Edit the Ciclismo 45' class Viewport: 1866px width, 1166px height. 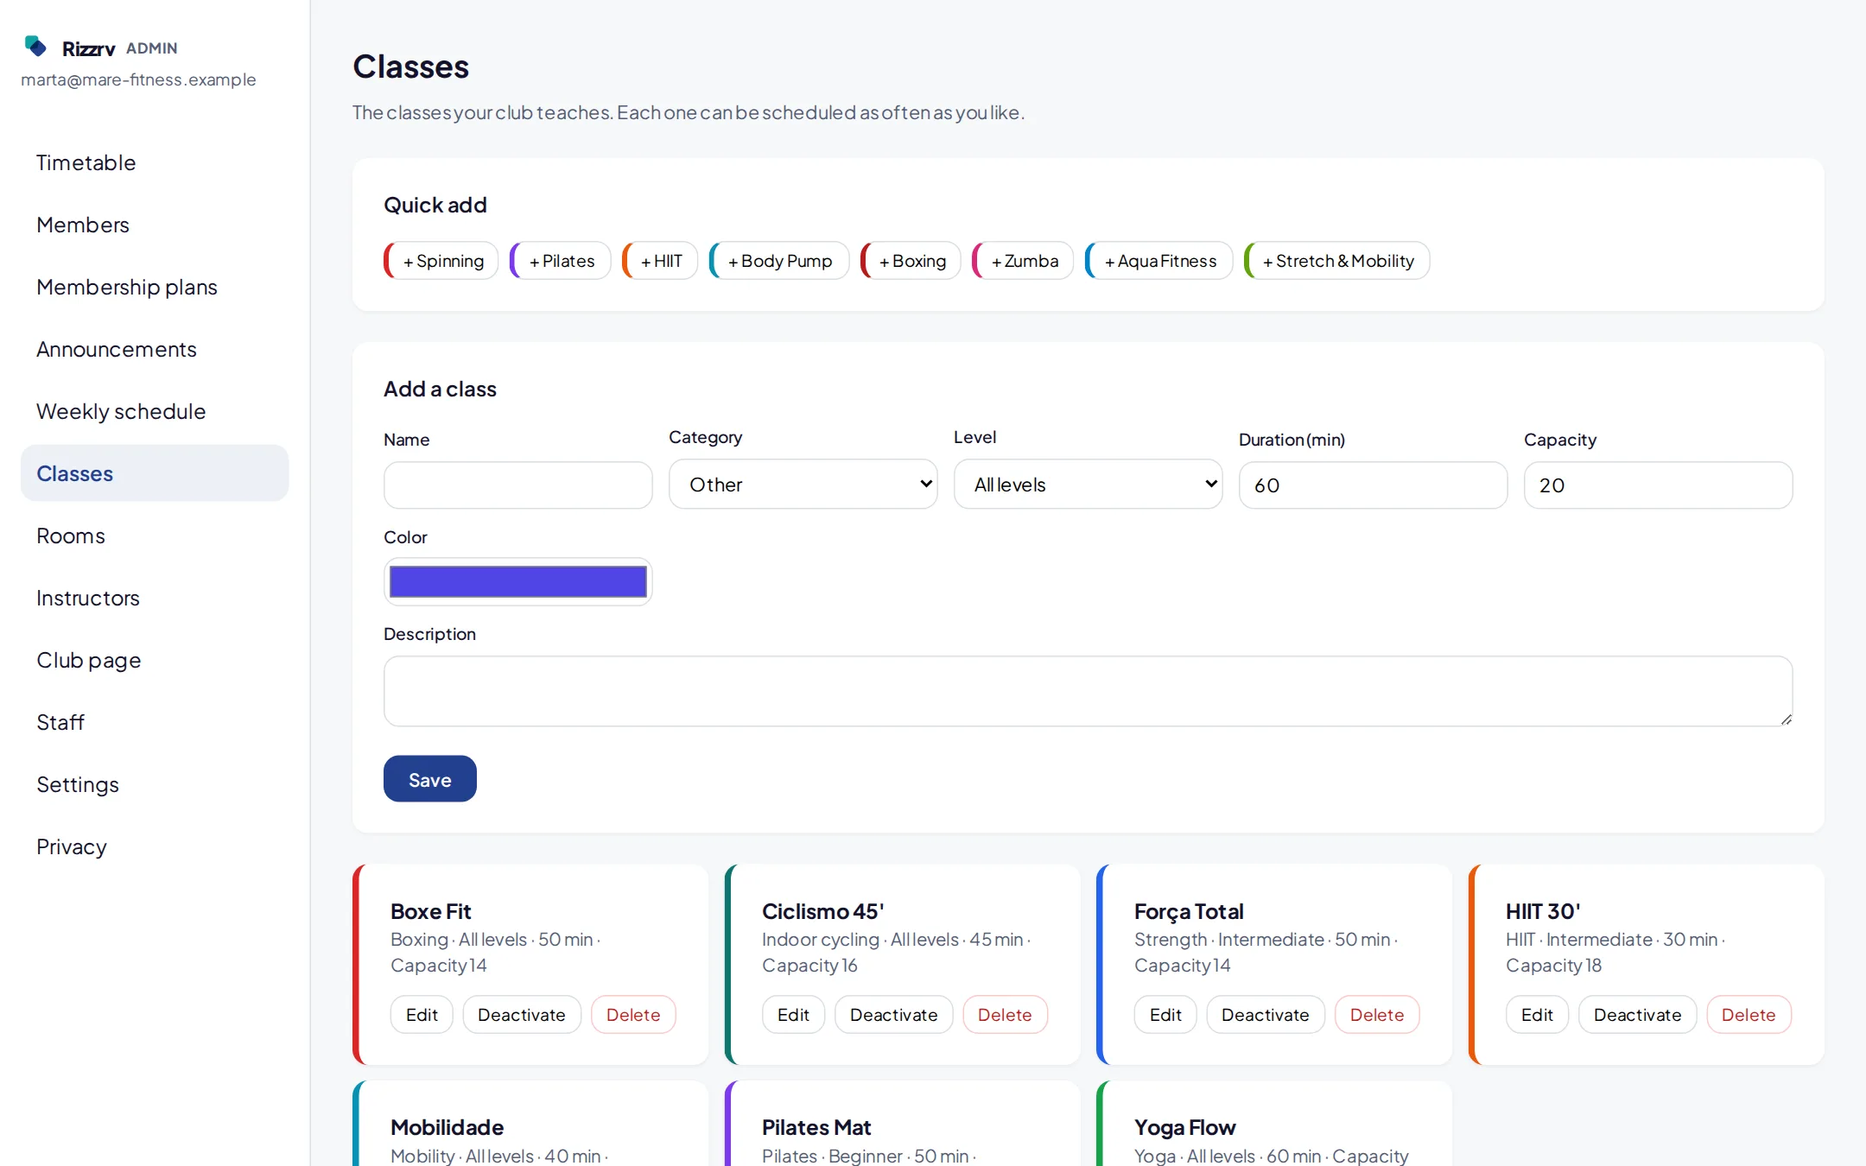pyautogui.click(x=793, y=1015)
